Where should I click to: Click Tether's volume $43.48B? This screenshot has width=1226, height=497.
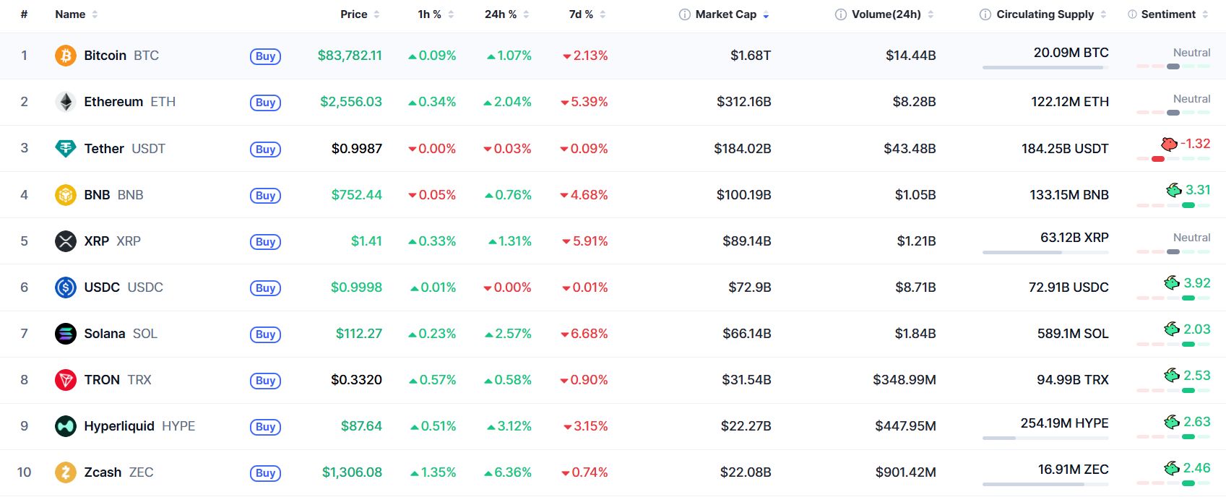tap(910, 148)
